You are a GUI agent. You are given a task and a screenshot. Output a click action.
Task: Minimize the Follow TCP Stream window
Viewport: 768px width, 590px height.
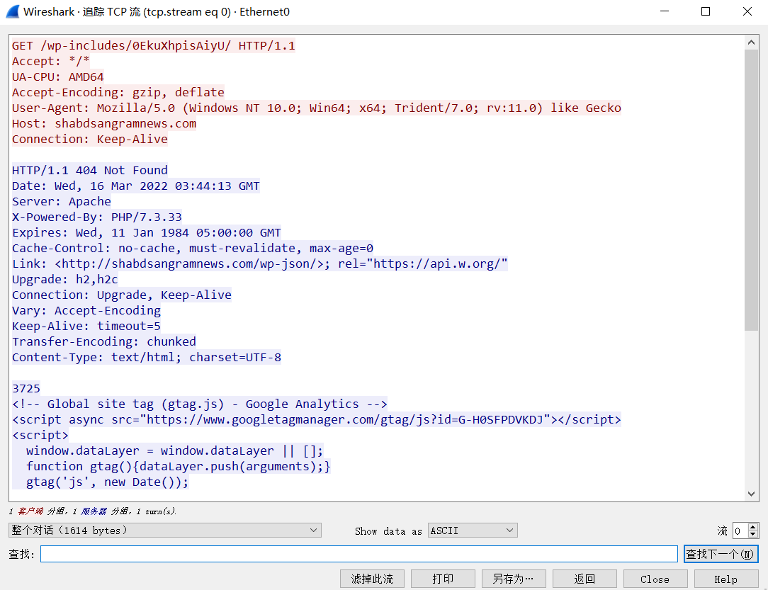665,11
